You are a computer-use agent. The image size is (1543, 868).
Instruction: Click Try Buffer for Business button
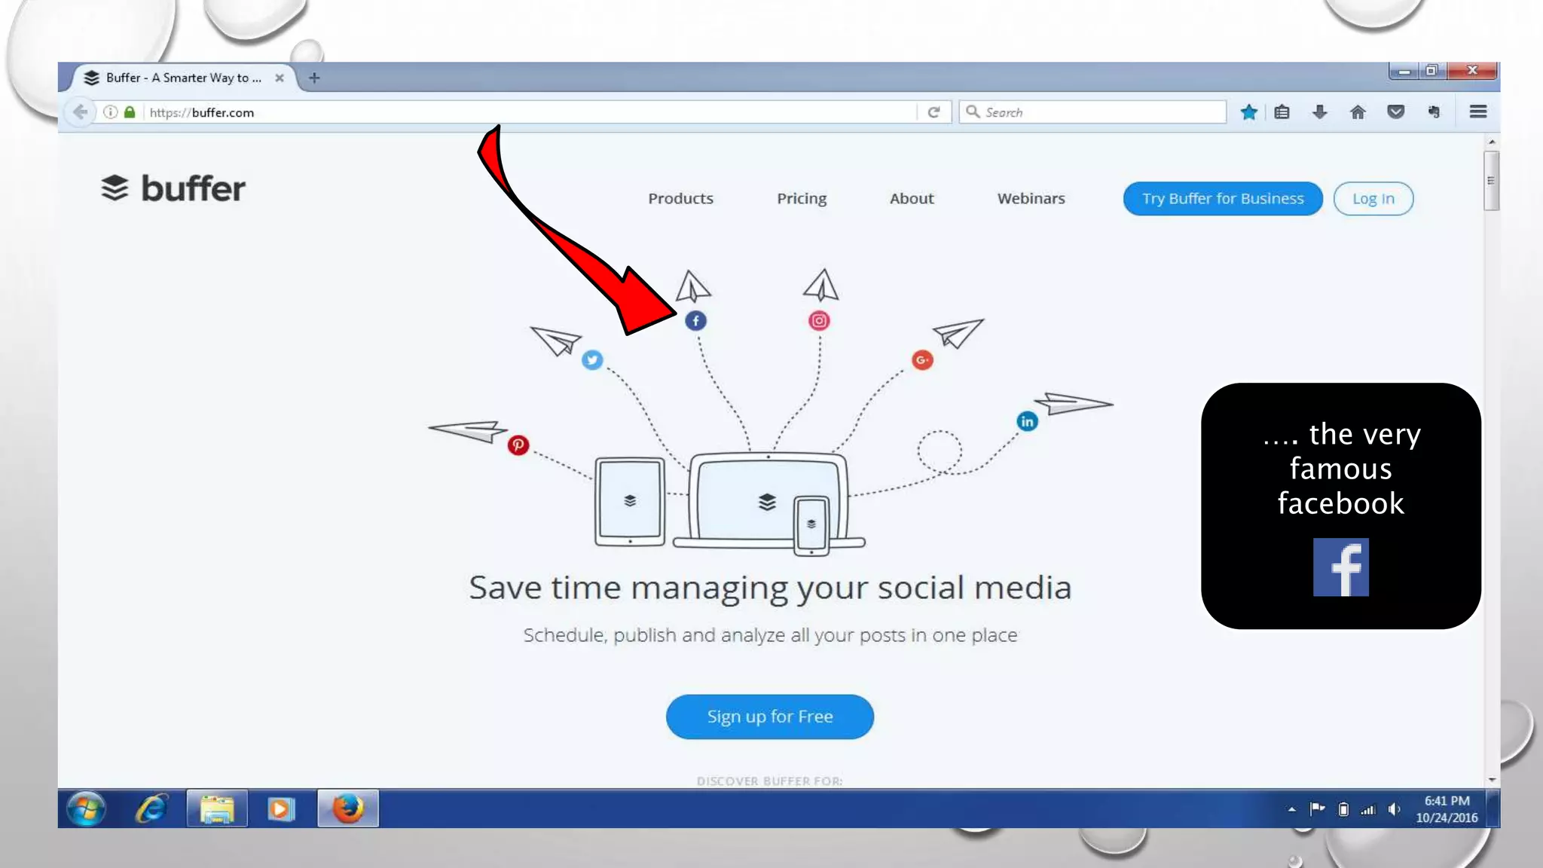coord(1222,199)
